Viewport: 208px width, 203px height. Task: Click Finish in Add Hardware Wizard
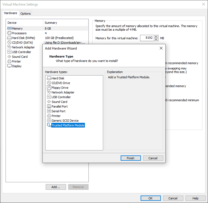[131, 158]
